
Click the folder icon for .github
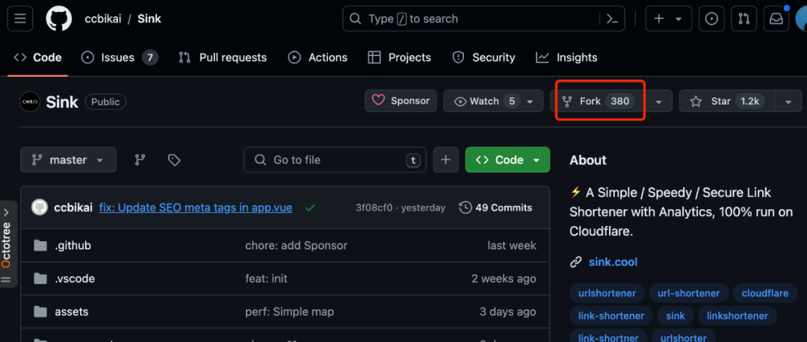click(40, 246)
